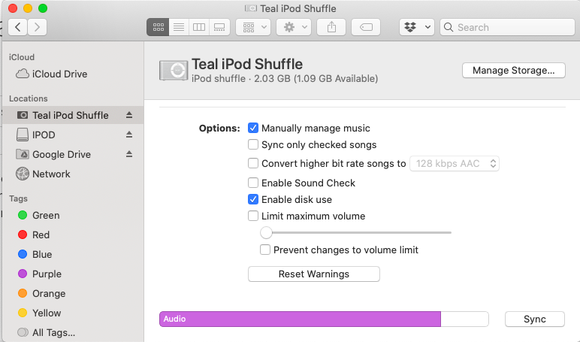Click the Edit Tags toolbar icon
Viewport: 580px width, 342px height.
tap(366, 27)
